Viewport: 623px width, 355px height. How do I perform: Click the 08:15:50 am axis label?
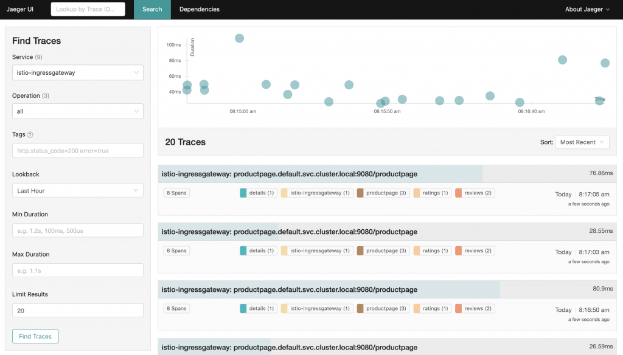pos(387,112)
